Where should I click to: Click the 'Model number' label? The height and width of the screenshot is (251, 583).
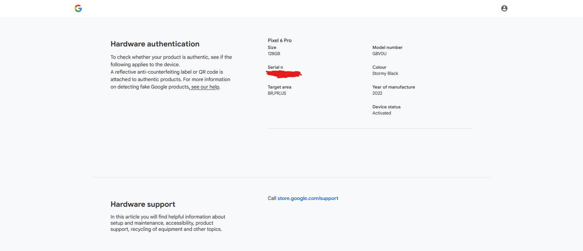[388, 48]
